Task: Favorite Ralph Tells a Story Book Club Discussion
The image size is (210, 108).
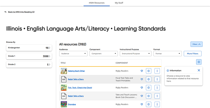Action: [x=142, y=96]
